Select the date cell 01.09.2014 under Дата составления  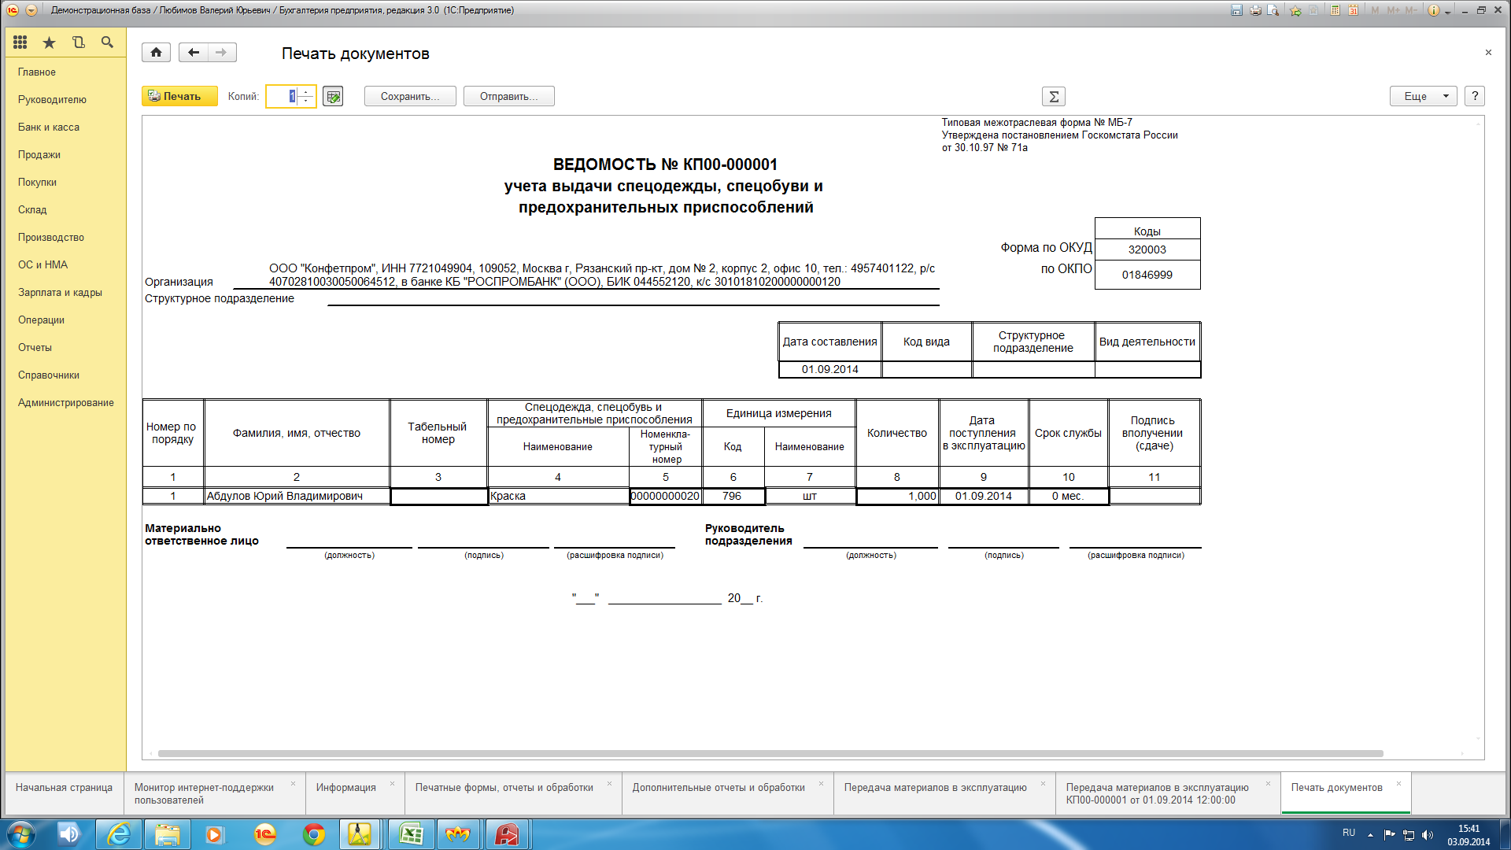(x=830, y=369)
